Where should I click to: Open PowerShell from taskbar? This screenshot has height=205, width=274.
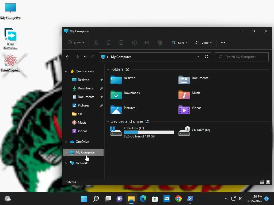190,199
